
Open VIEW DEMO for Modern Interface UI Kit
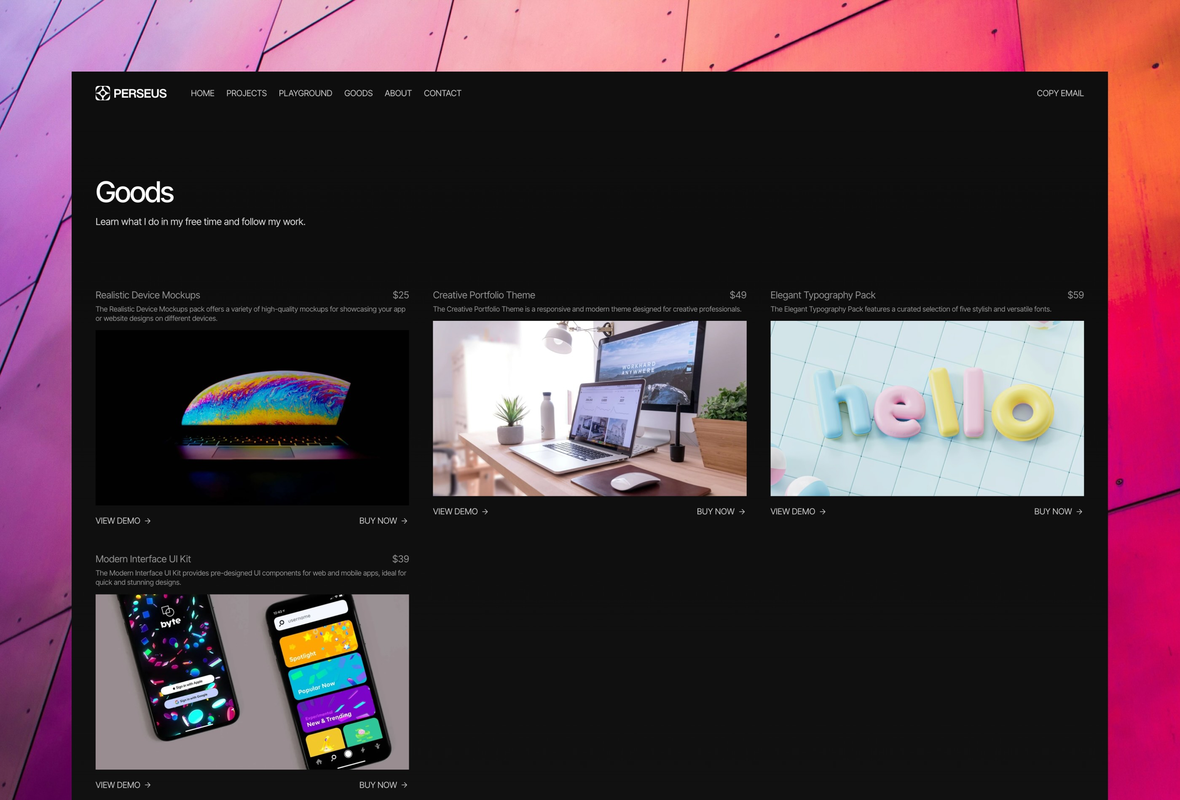click(118, 785)
